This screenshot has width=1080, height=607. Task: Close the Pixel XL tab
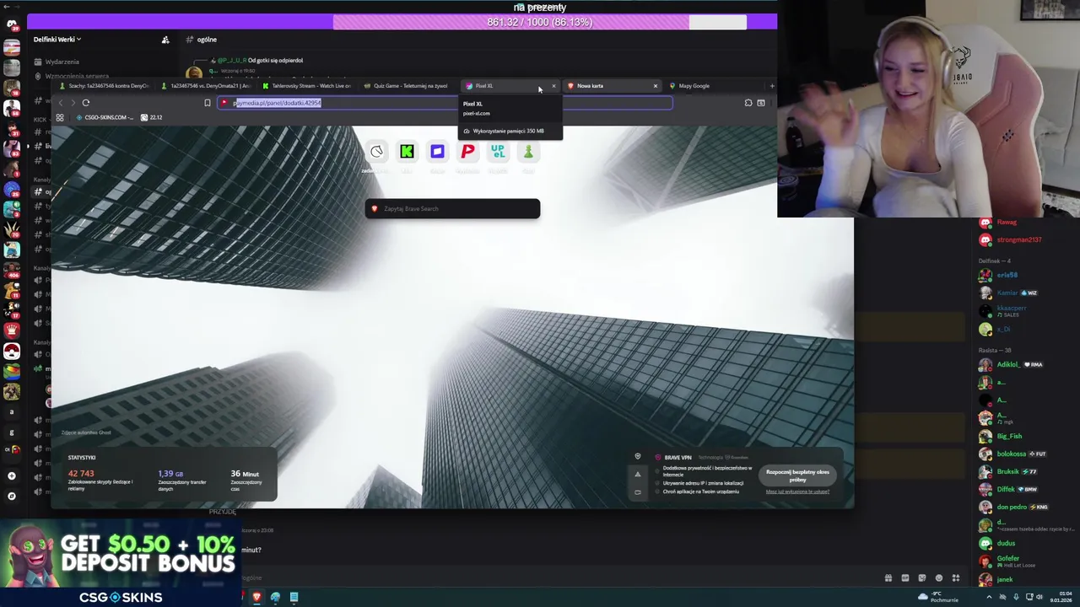click(x=553, y=86)
